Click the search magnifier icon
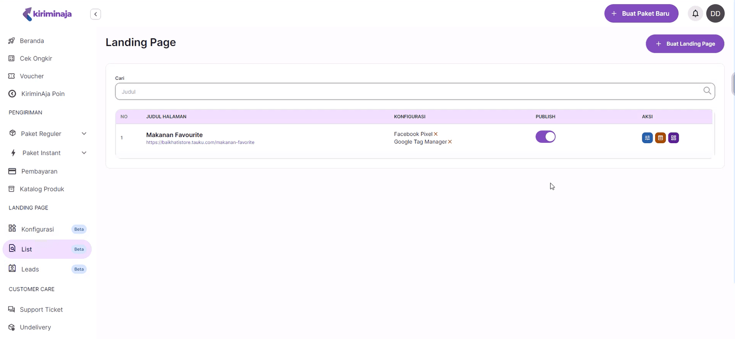The width and height of the screenshot is (735, 339). click(x=707, y=91)
